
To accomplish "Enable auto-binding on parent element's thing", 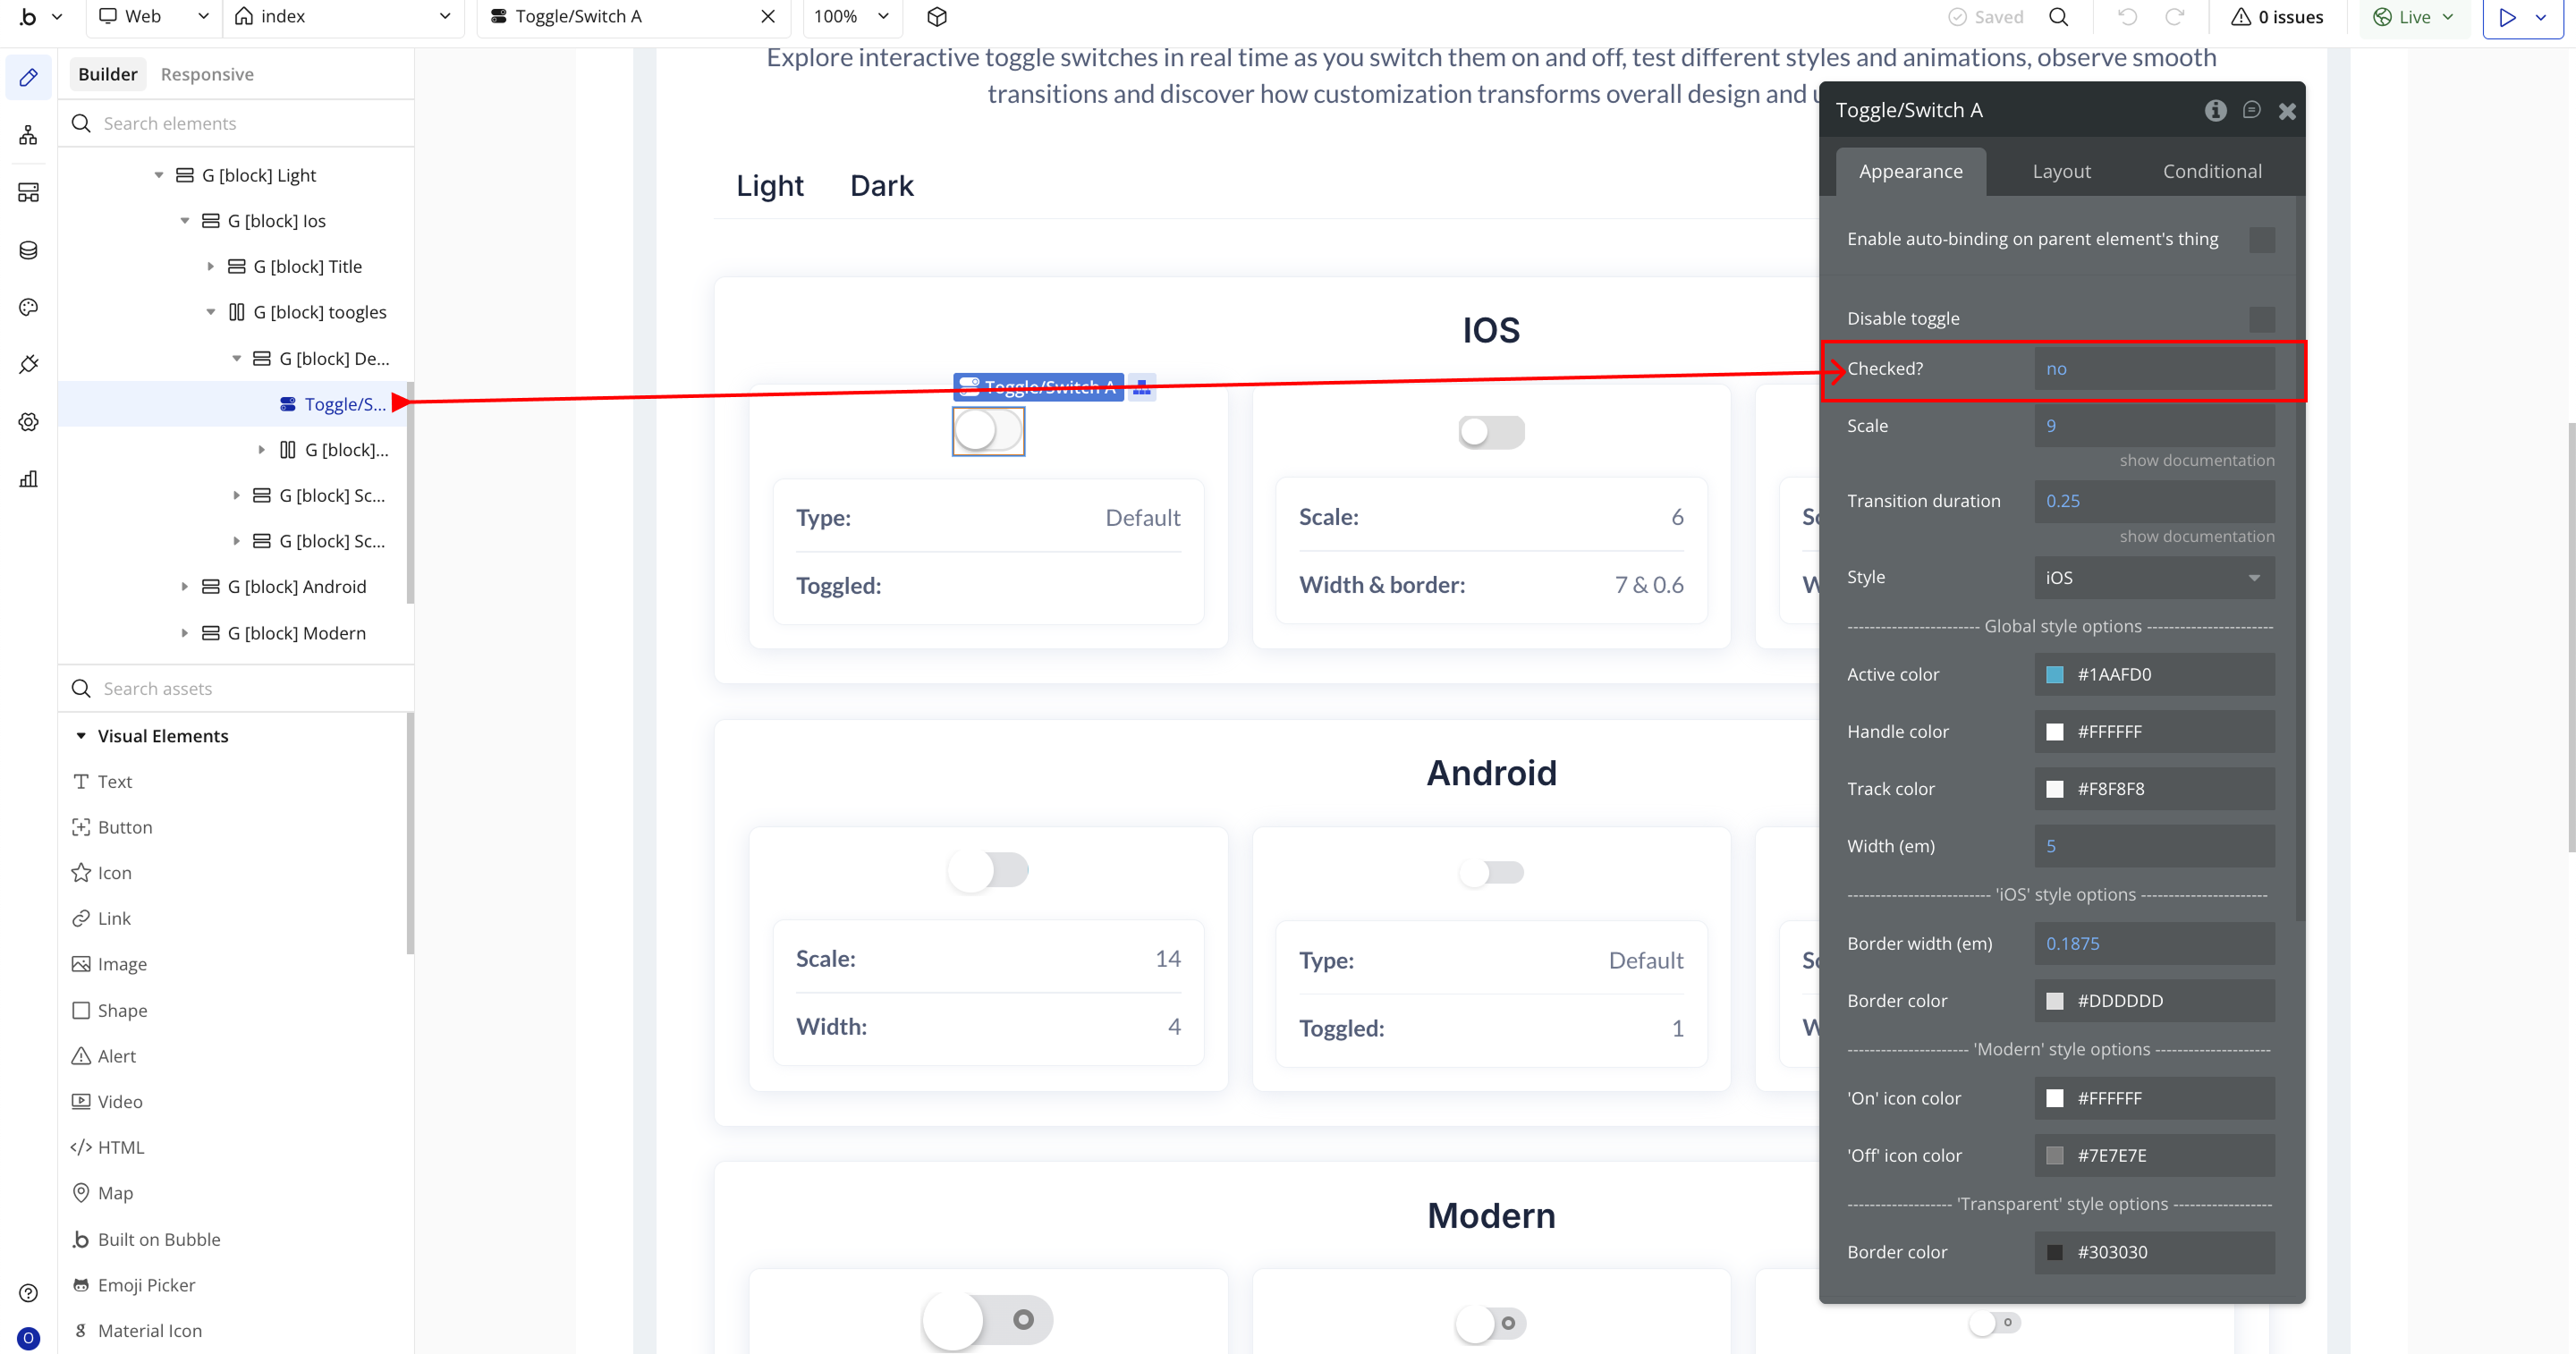I will tap(2261, 240).
